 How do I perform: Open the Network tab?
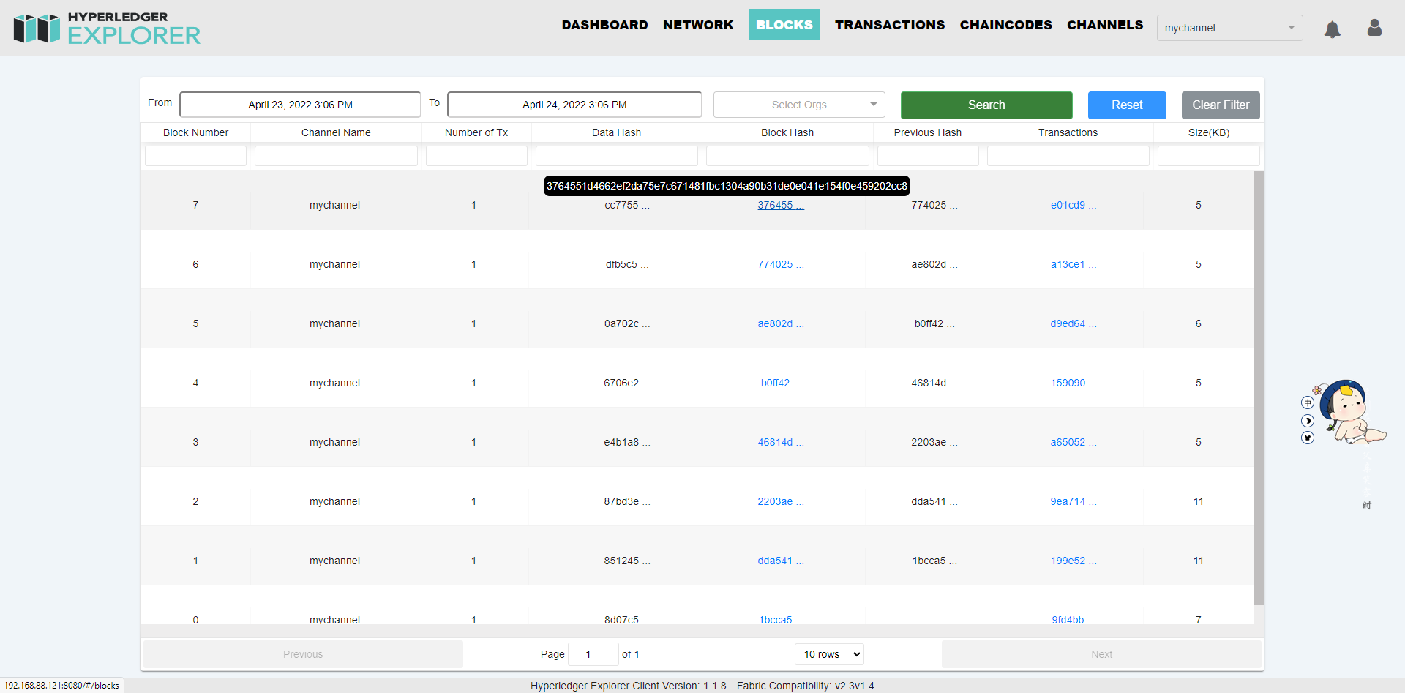point(698,25)
